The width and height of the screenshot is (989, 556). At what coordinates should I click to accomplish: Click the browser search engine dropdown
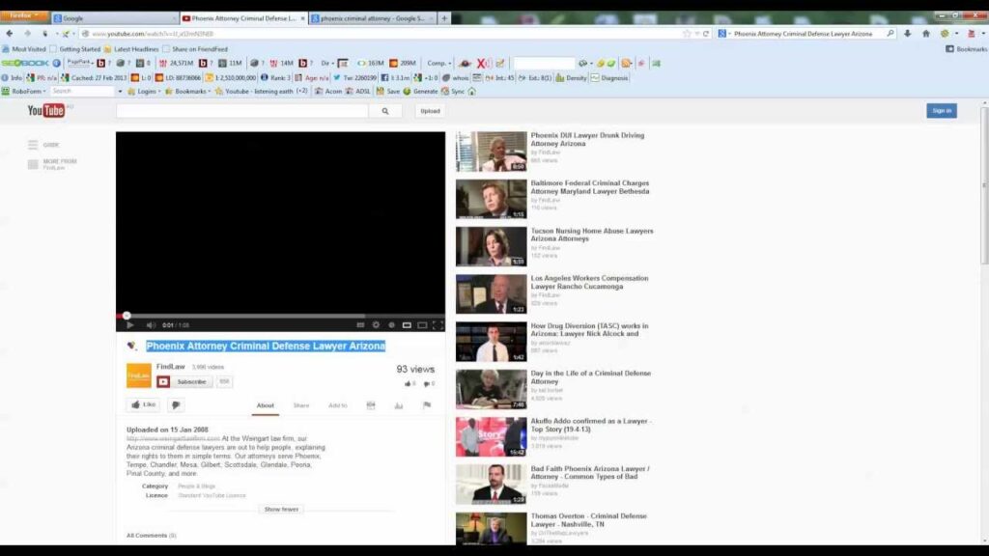(724, 34)
